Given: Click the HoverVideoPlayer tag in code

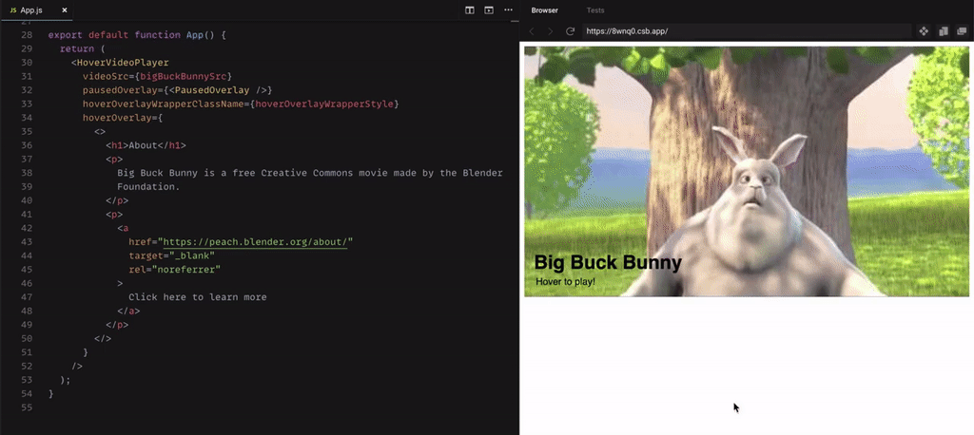Looking at the screenshot, I should point(123,63).
